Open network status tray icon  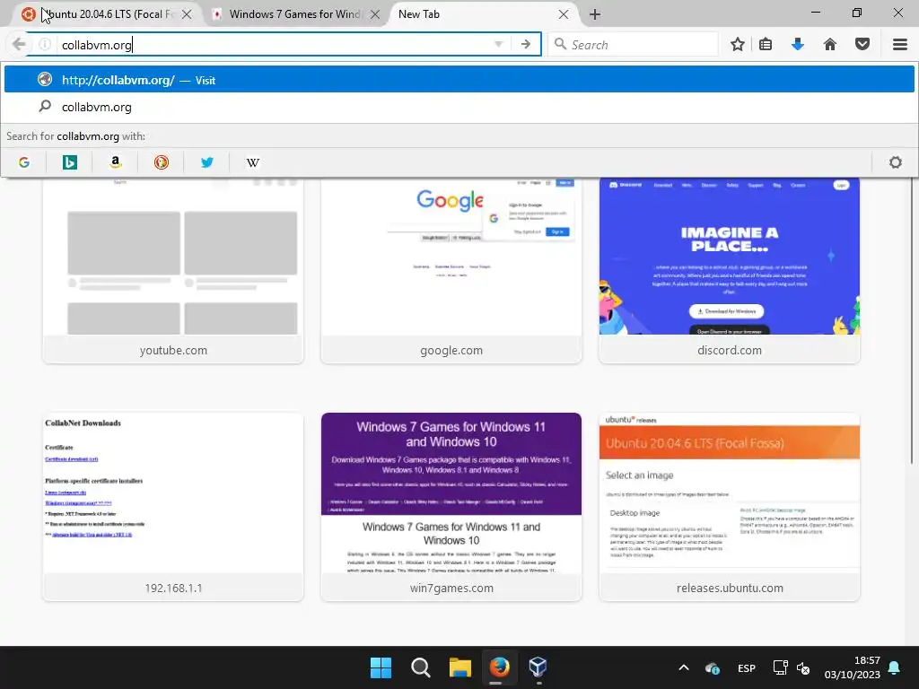tap(780, 667)
